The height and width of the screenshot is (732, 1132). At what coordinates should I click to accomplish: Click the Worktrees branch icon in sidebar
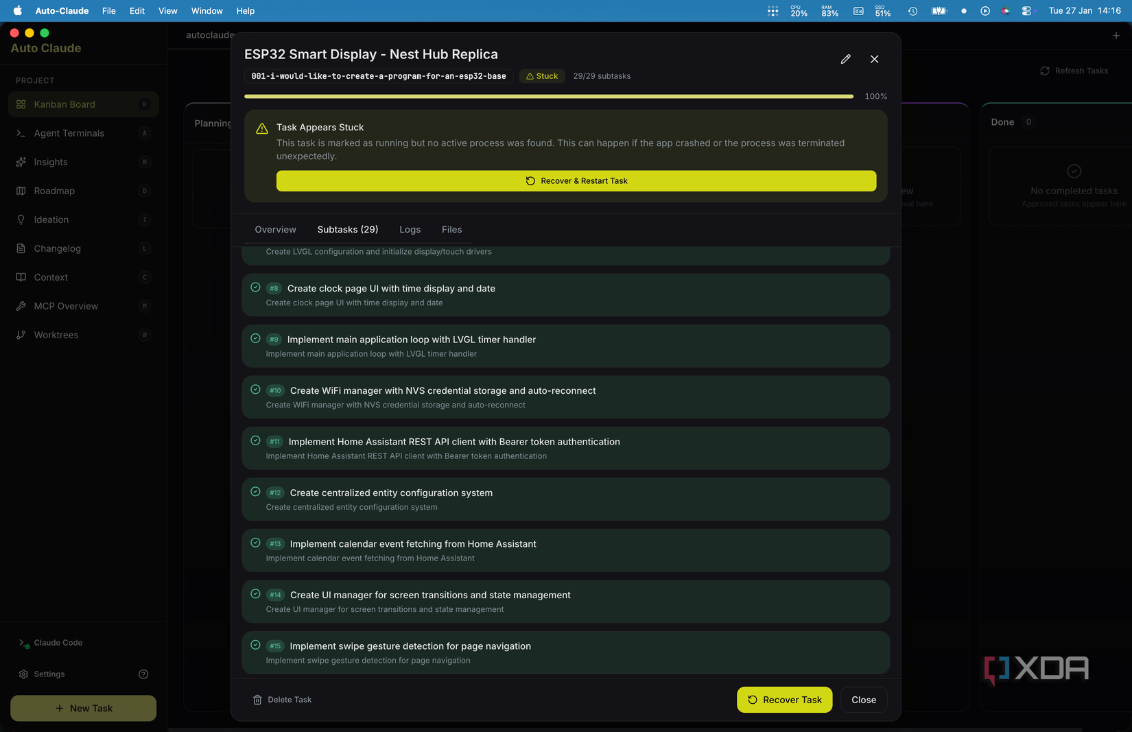pyautogui.click(x=21, y=335)
